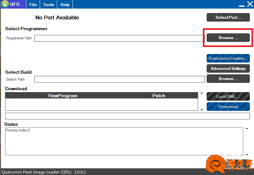The height and width of the screenshot is (175, 254).
Task: Click the Patch column header
Action: pos(159,96)
